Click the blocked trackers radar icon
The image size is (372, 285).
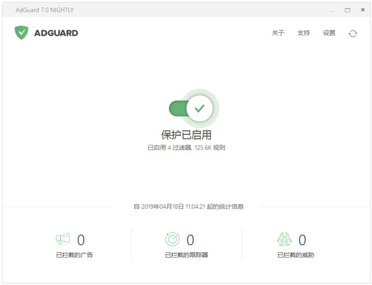pyautogui.click(x=172, y=239)
